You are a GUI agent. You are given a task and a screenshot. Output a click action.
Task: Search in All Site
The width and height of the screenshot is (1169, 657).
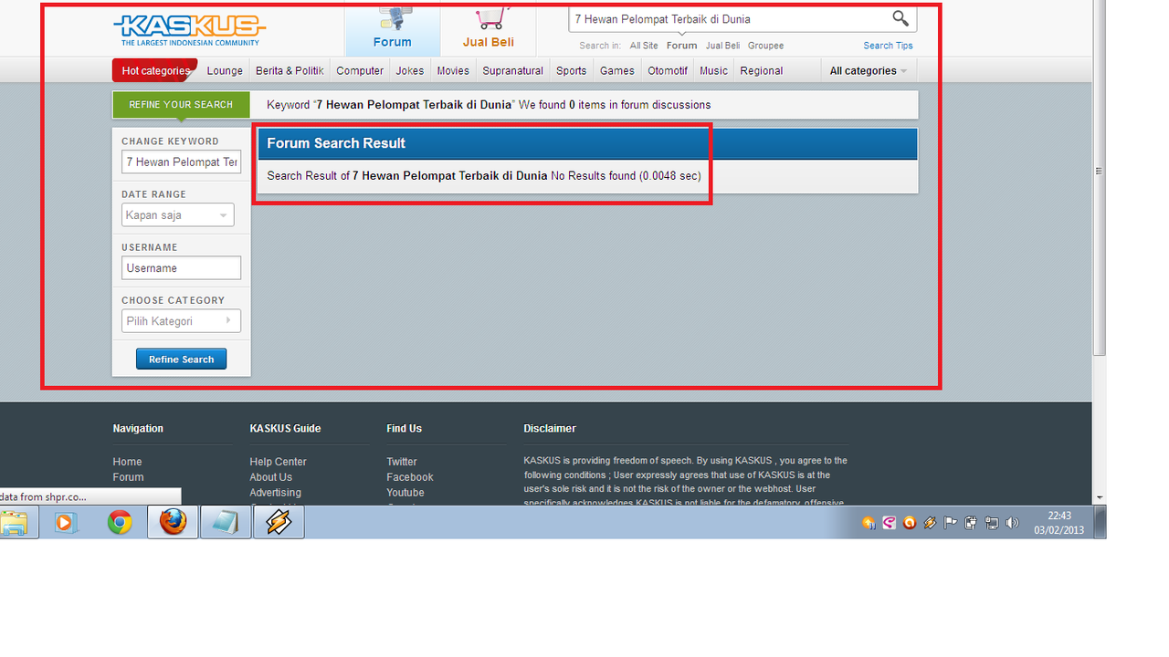[643, 46]
